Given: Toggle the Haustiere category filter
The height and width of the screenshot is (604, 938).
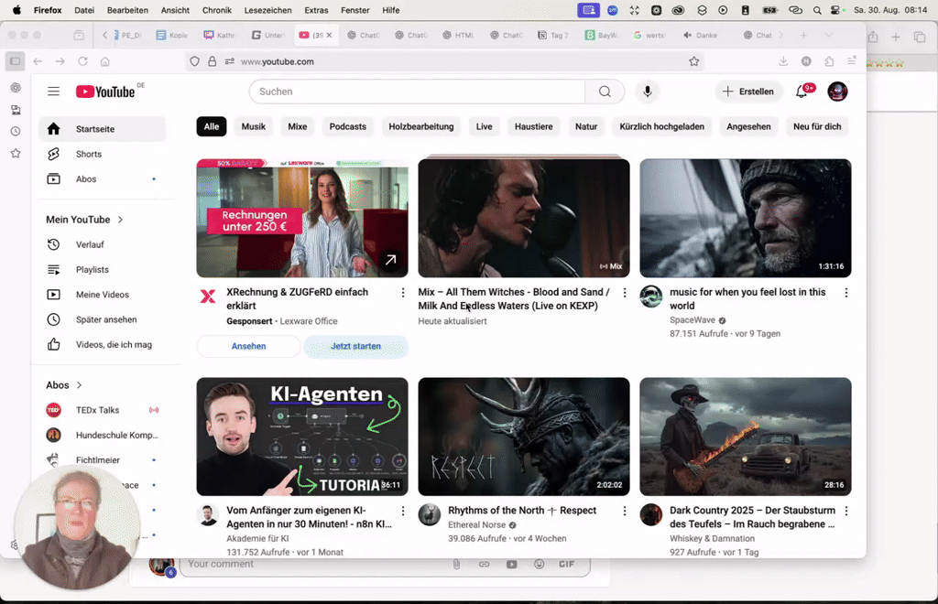Looking at the screenshot, I should 533,126.
